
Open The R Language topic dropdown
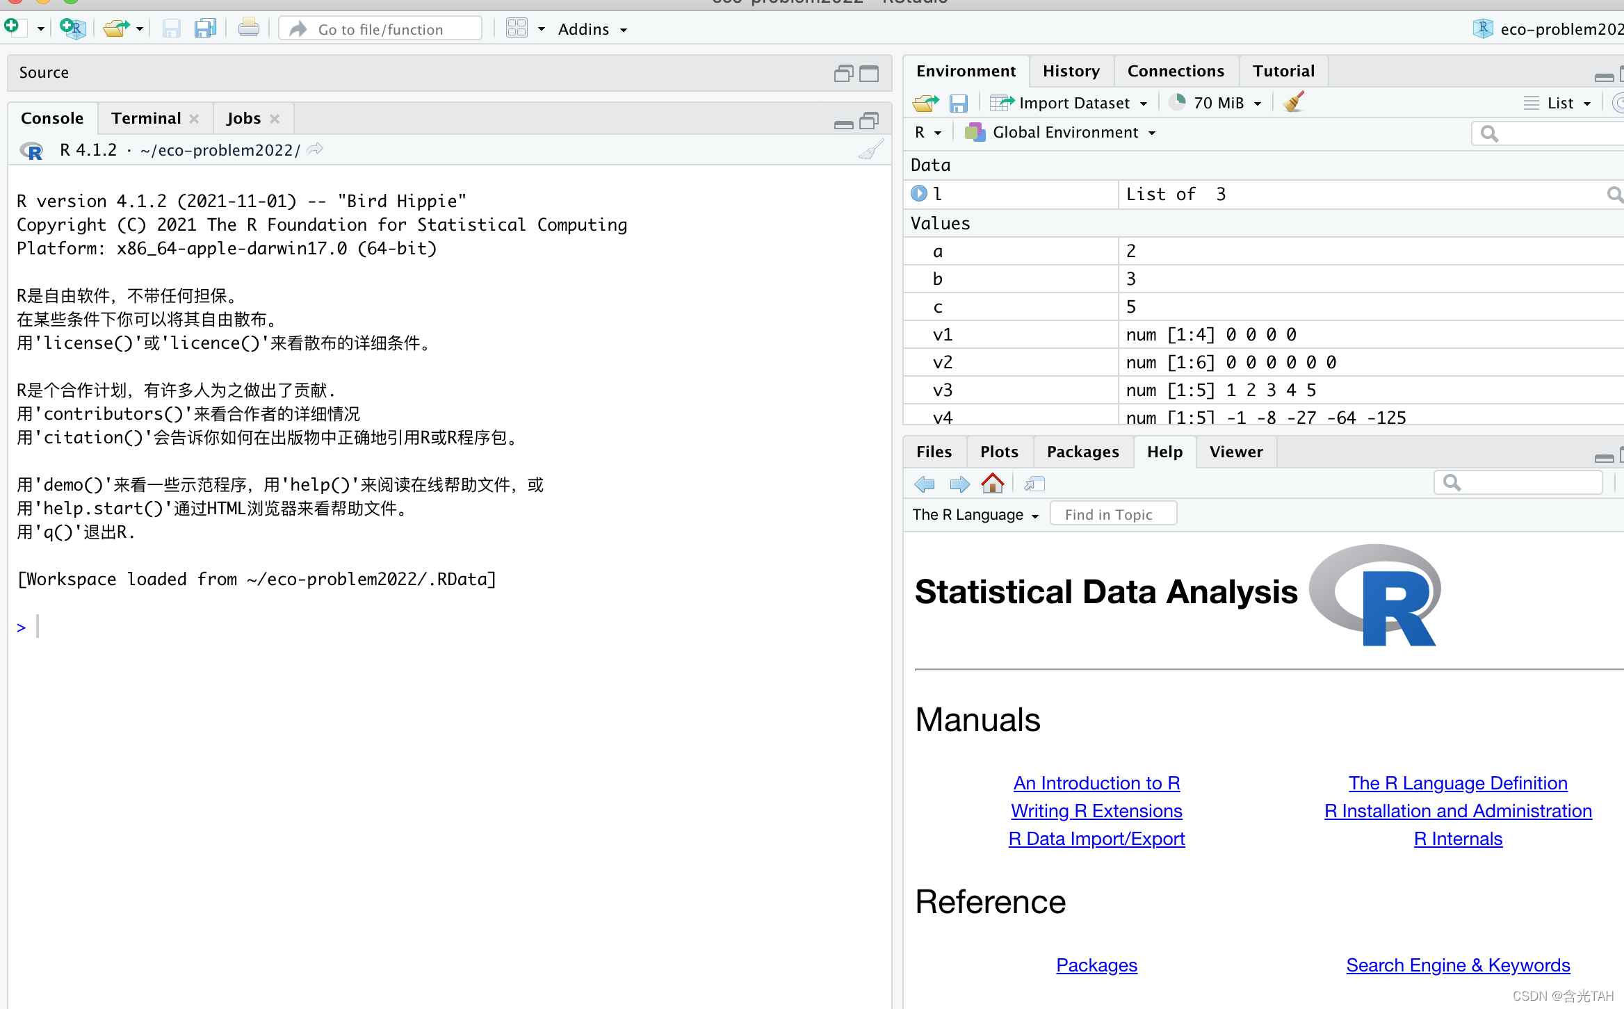[975, 515]
